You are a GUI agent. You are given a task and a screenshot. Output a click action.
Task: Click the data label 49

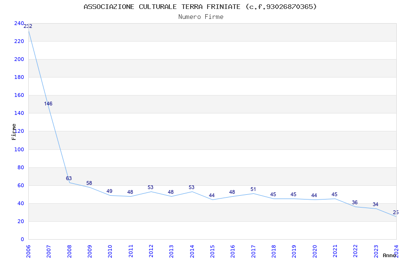coord(109,191)
